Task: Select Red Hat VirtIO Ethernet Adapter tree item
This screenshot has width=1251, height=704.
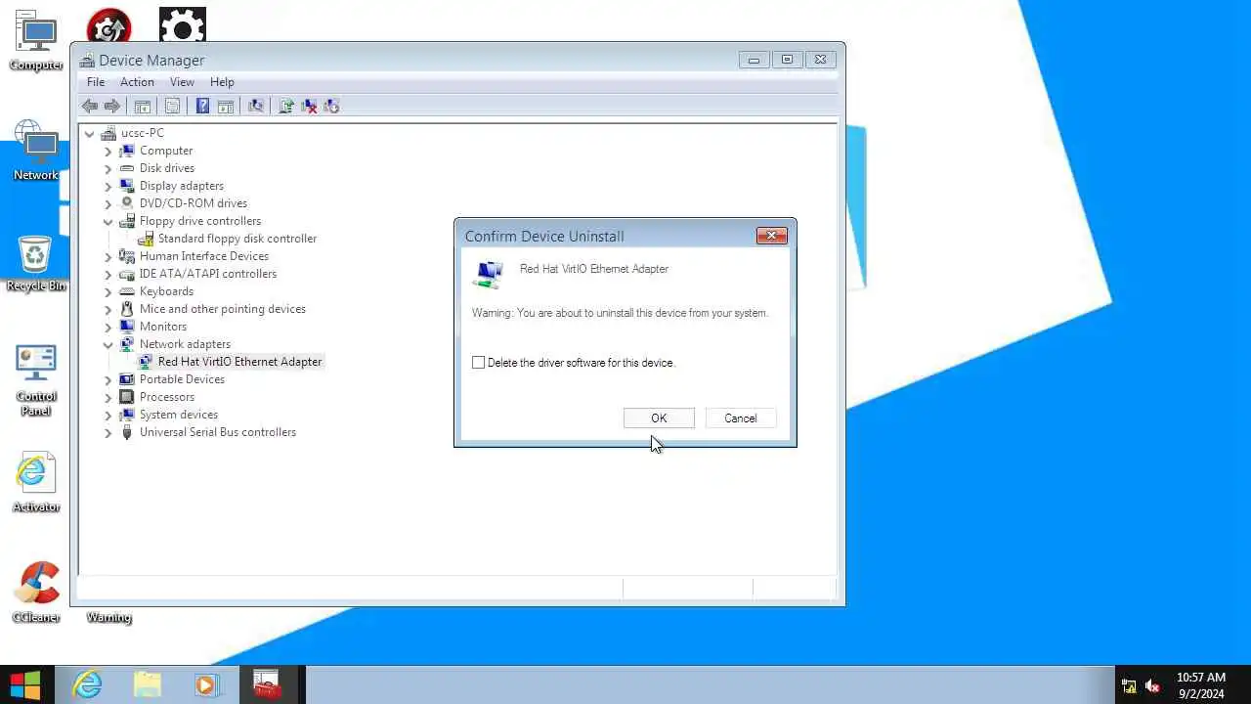Action: [239, 362]
